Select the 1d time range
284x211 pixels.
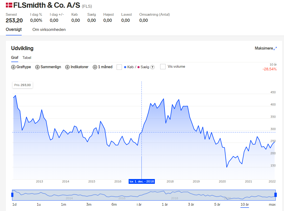pyautogui.click(x=14, y=204)
